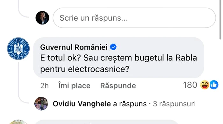The height and width of the screenshot is (124, 223).
Task: Open the partially visible avatar at bottom
Action: pyautogui.click(x=18, y=122)
